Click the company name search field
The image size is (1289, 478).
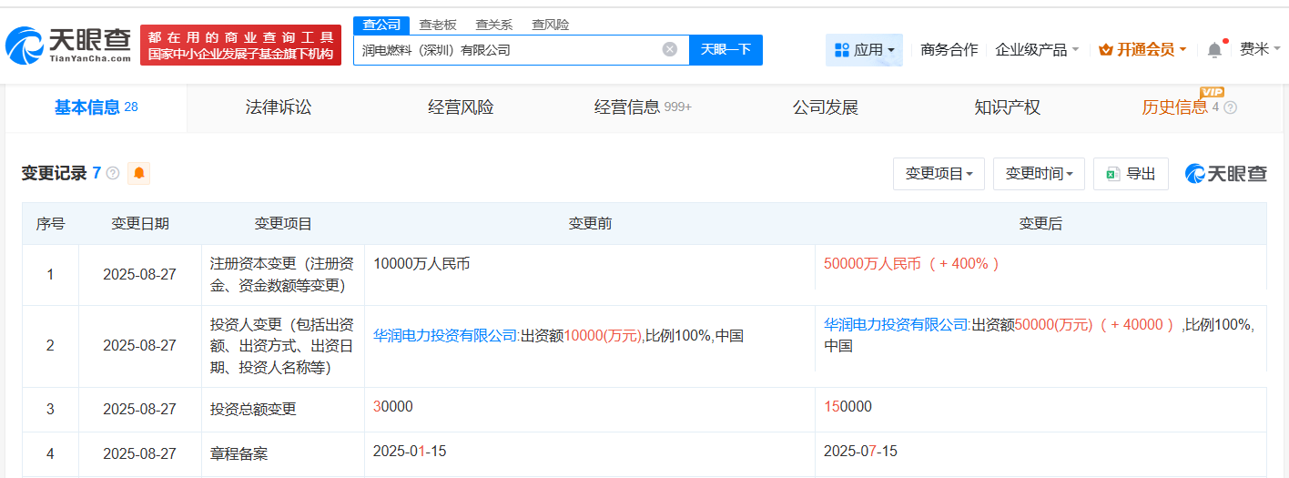pos(505,50)
